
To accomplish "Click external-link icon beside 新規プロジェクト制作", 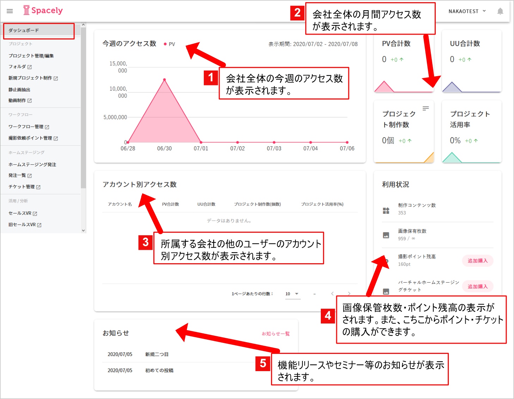I will pyautogui.click(x=56, y=78).
